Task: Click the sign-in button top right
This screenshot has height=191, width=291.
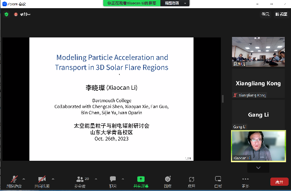Action: click(266, 14)
